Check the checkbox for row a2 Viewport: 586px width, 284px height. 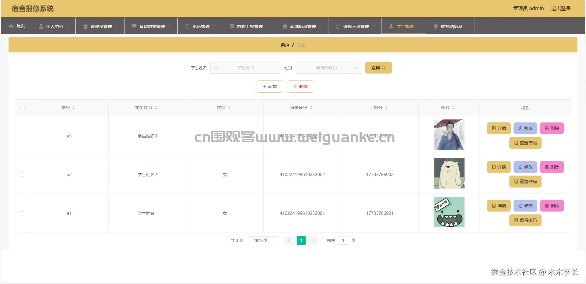click(22, 175)
